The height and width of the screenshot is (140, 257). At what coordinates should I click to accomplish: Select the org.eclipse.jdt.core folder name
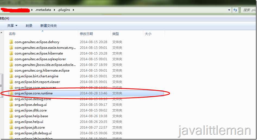click(30, 127)
